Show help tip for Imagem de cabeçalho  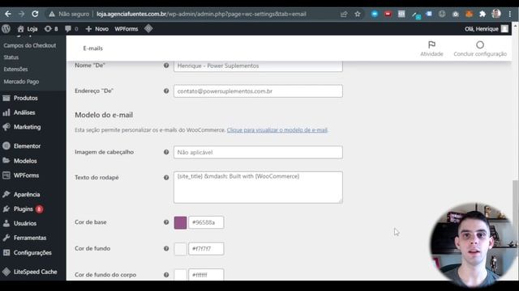[166, 152]
